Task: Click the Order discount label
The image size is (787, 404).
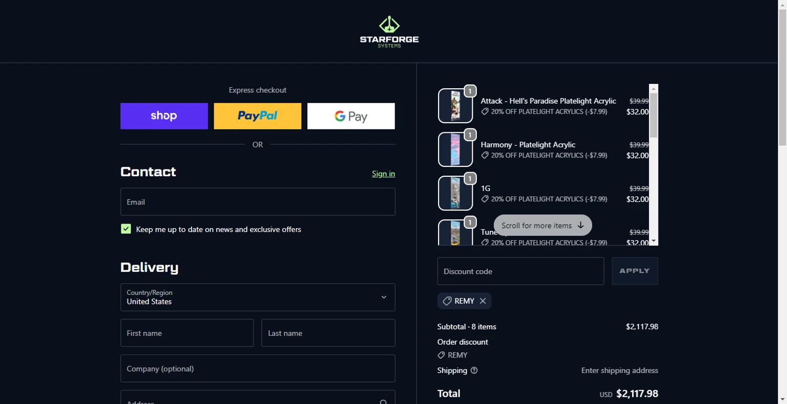Action: 463,342
